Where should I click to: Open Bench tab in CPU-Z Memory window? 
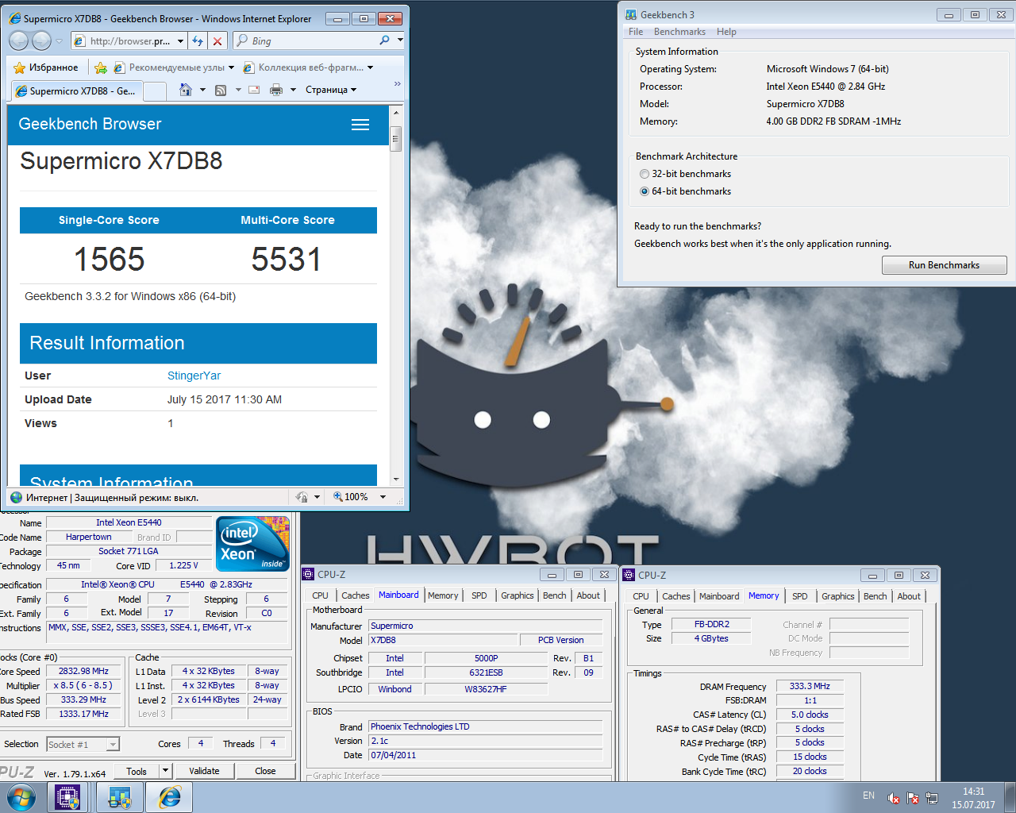click(875, 596)
